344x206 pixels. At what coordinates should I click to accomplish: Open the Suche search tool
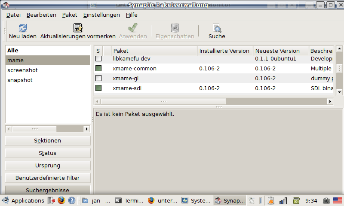pos(217,28)
